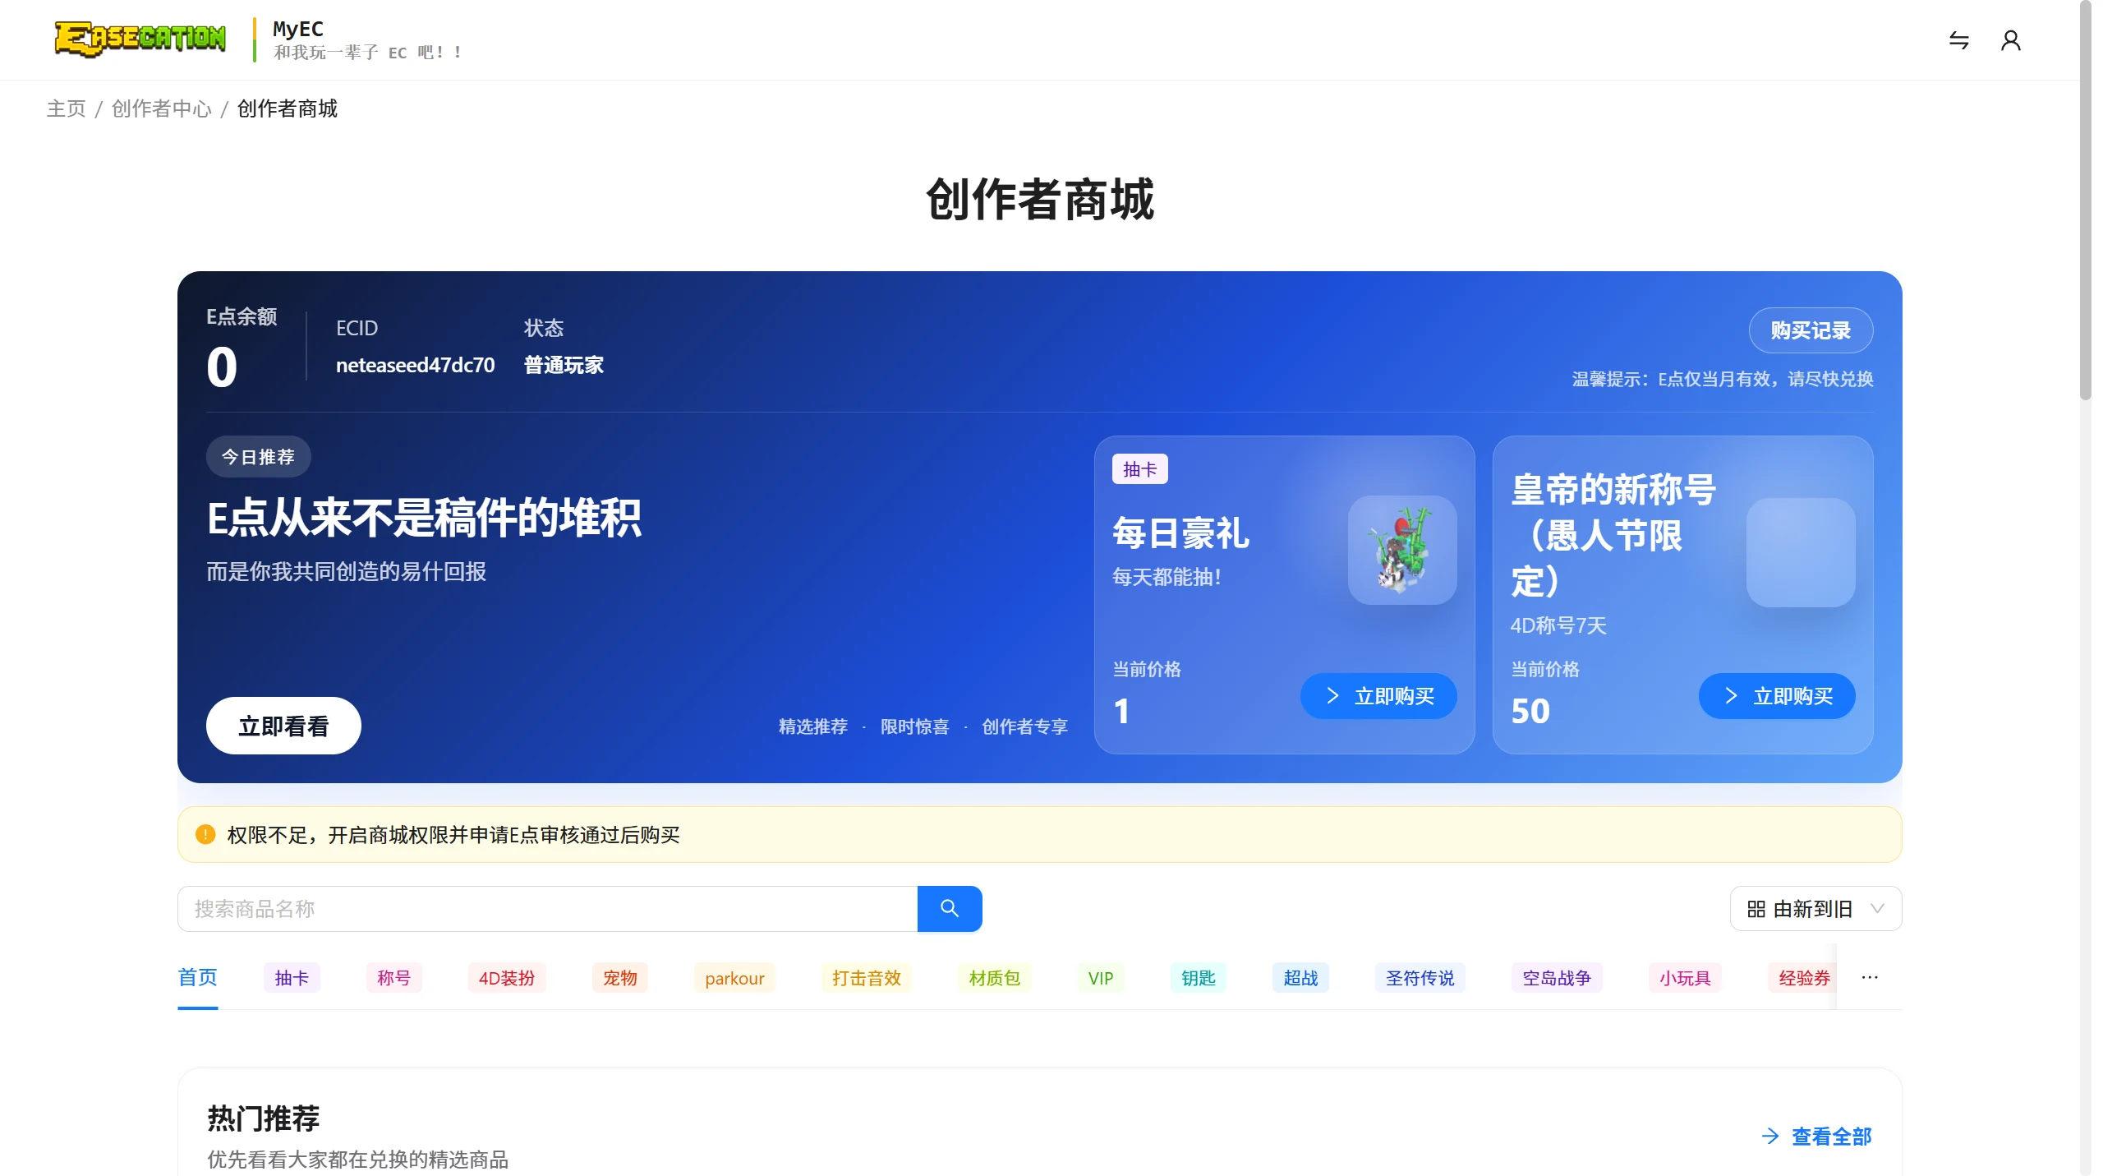Click the MyEC site title
The image size is (2103, 1176).
pyautogui.click(x=298, y=29)
